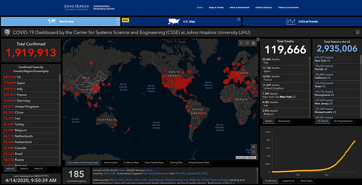The width and height of the screenshot is (362, 185).
Task: Select the Active Cases map tab
Action: pyautogui.click(x=111, y=163)
